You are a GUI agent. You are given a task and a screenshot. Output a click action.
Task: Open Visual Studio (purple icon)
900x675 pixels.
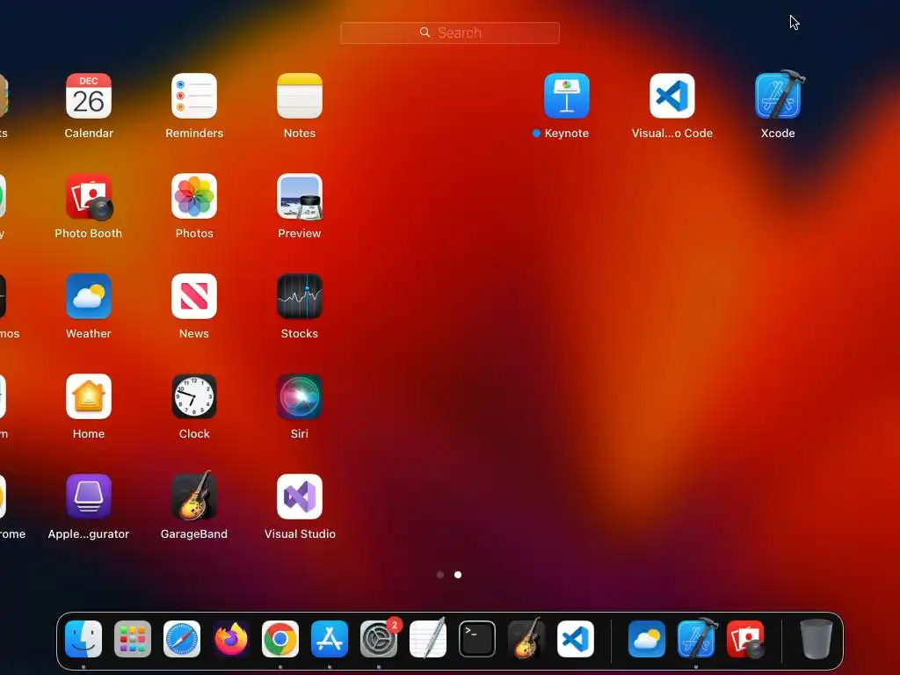[x=300, y=497]
